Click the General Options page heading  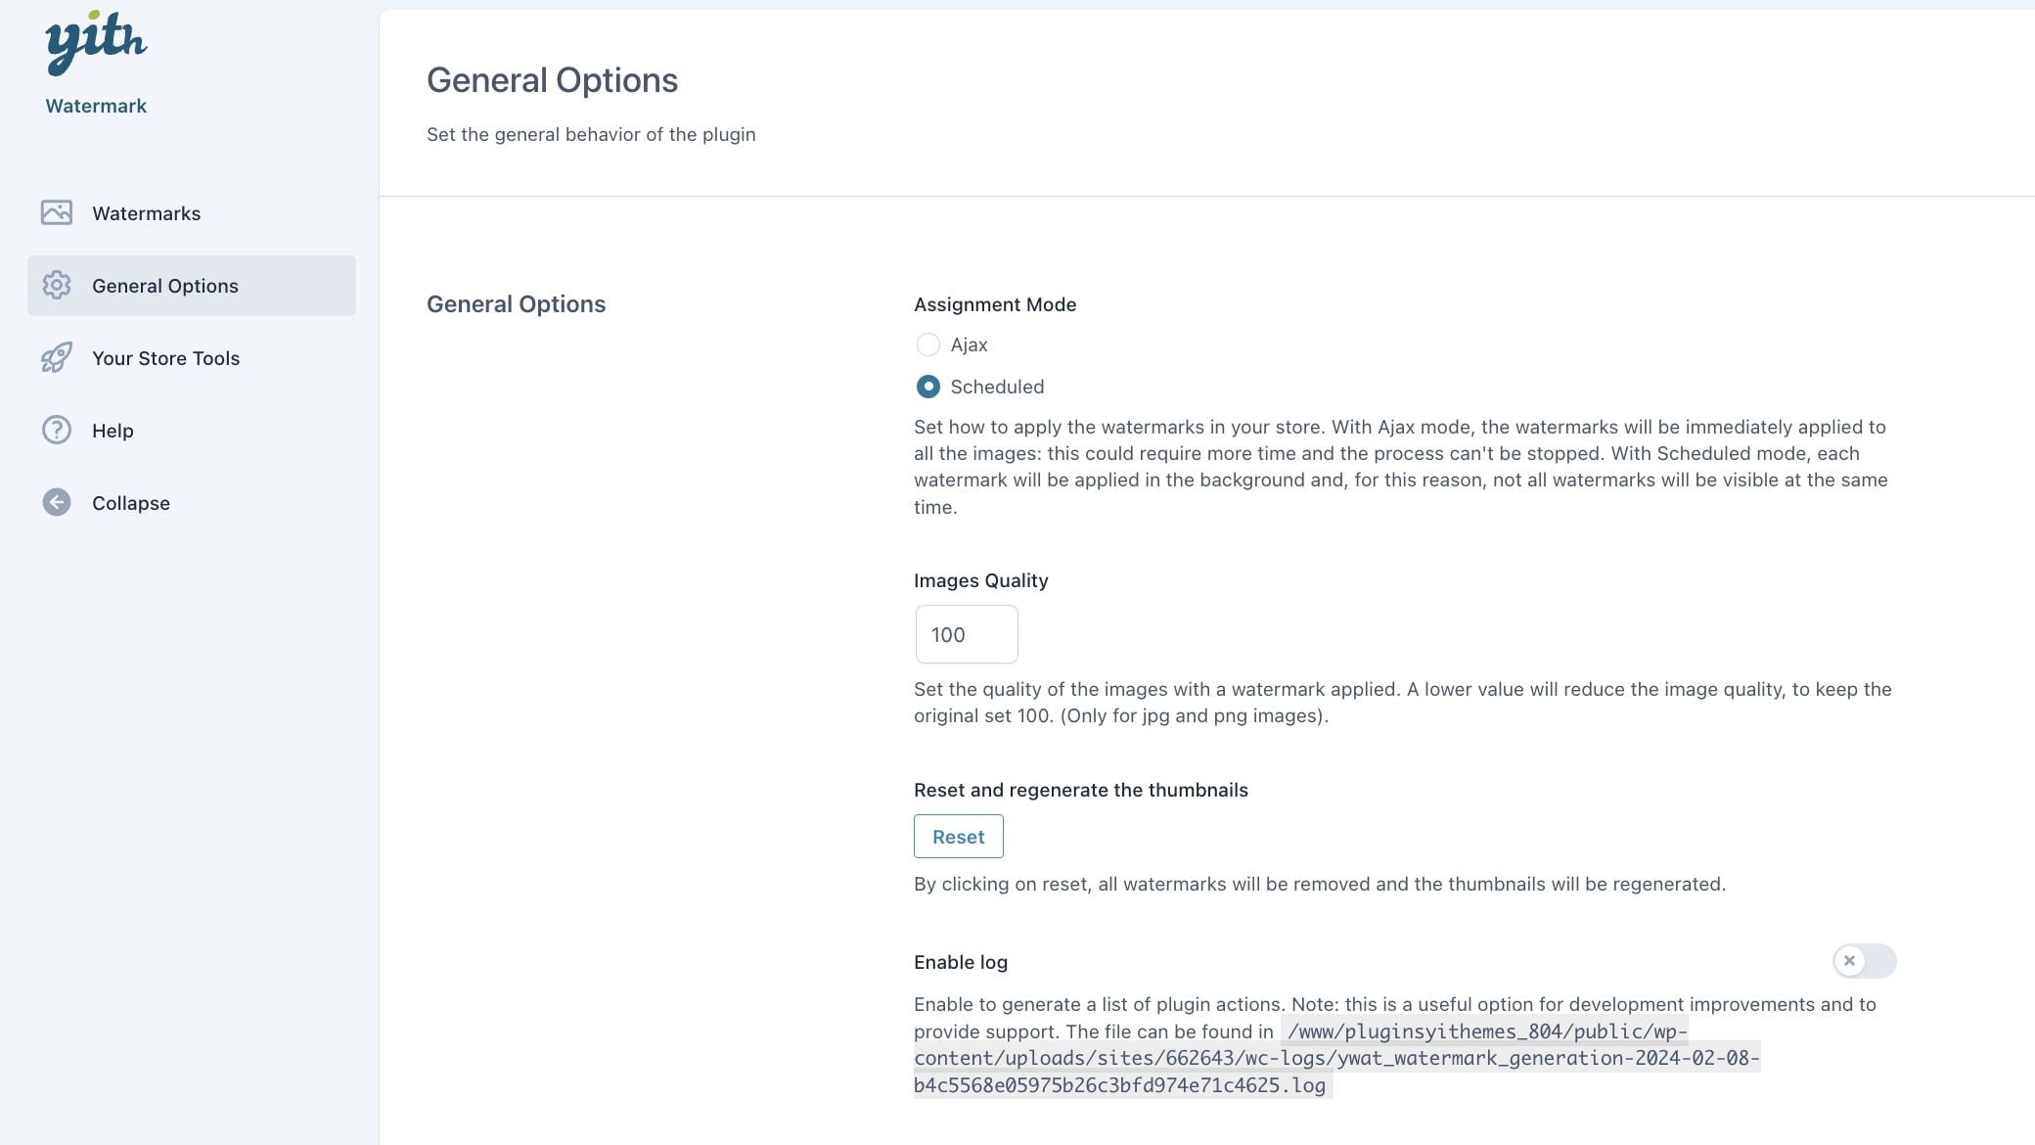coord(552,80)
